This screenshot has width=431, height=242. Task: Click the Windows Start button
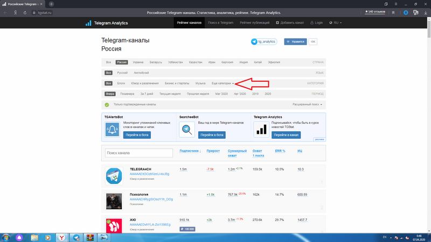(8, 237)
